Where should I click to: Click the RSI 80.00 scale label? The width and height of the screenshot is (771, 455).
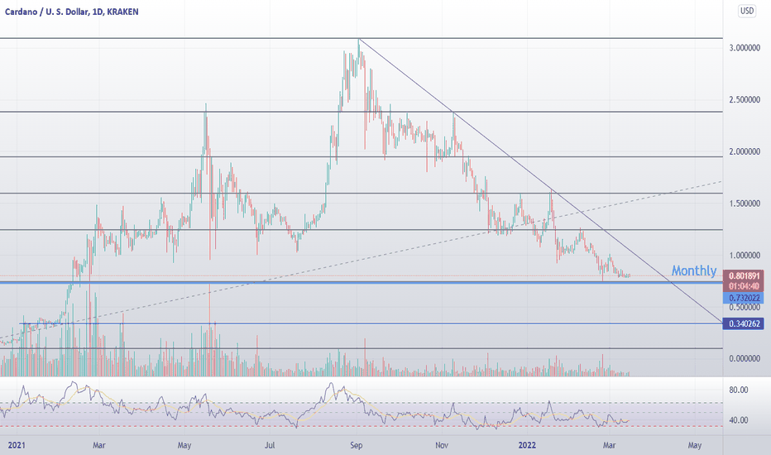pyautogui.click(x=739, y=390)
